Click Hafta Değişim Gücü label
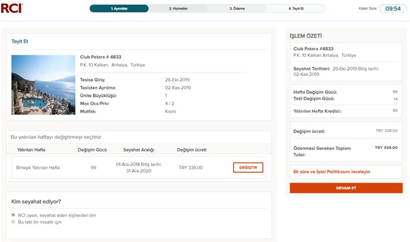410x242 pixels. coord(315,92)
